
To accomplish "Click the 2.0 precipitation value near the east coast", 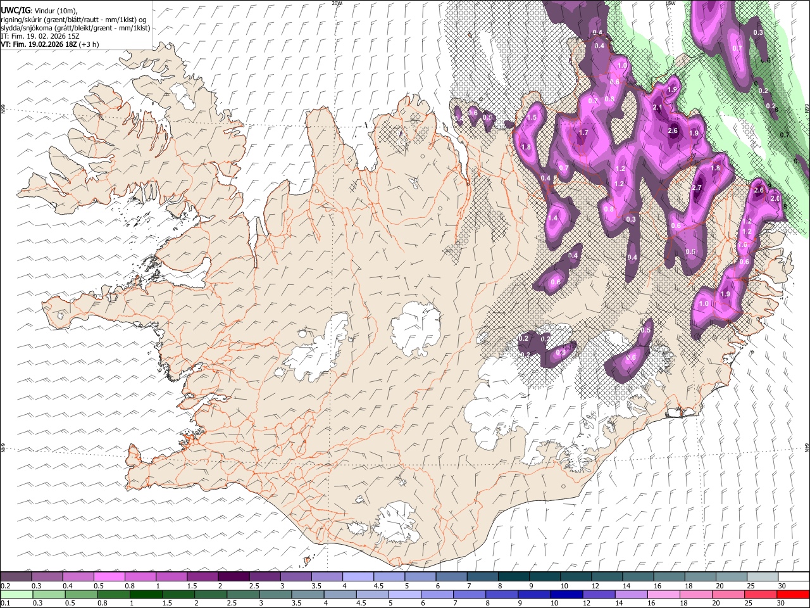I will click(x=775, y=198).
